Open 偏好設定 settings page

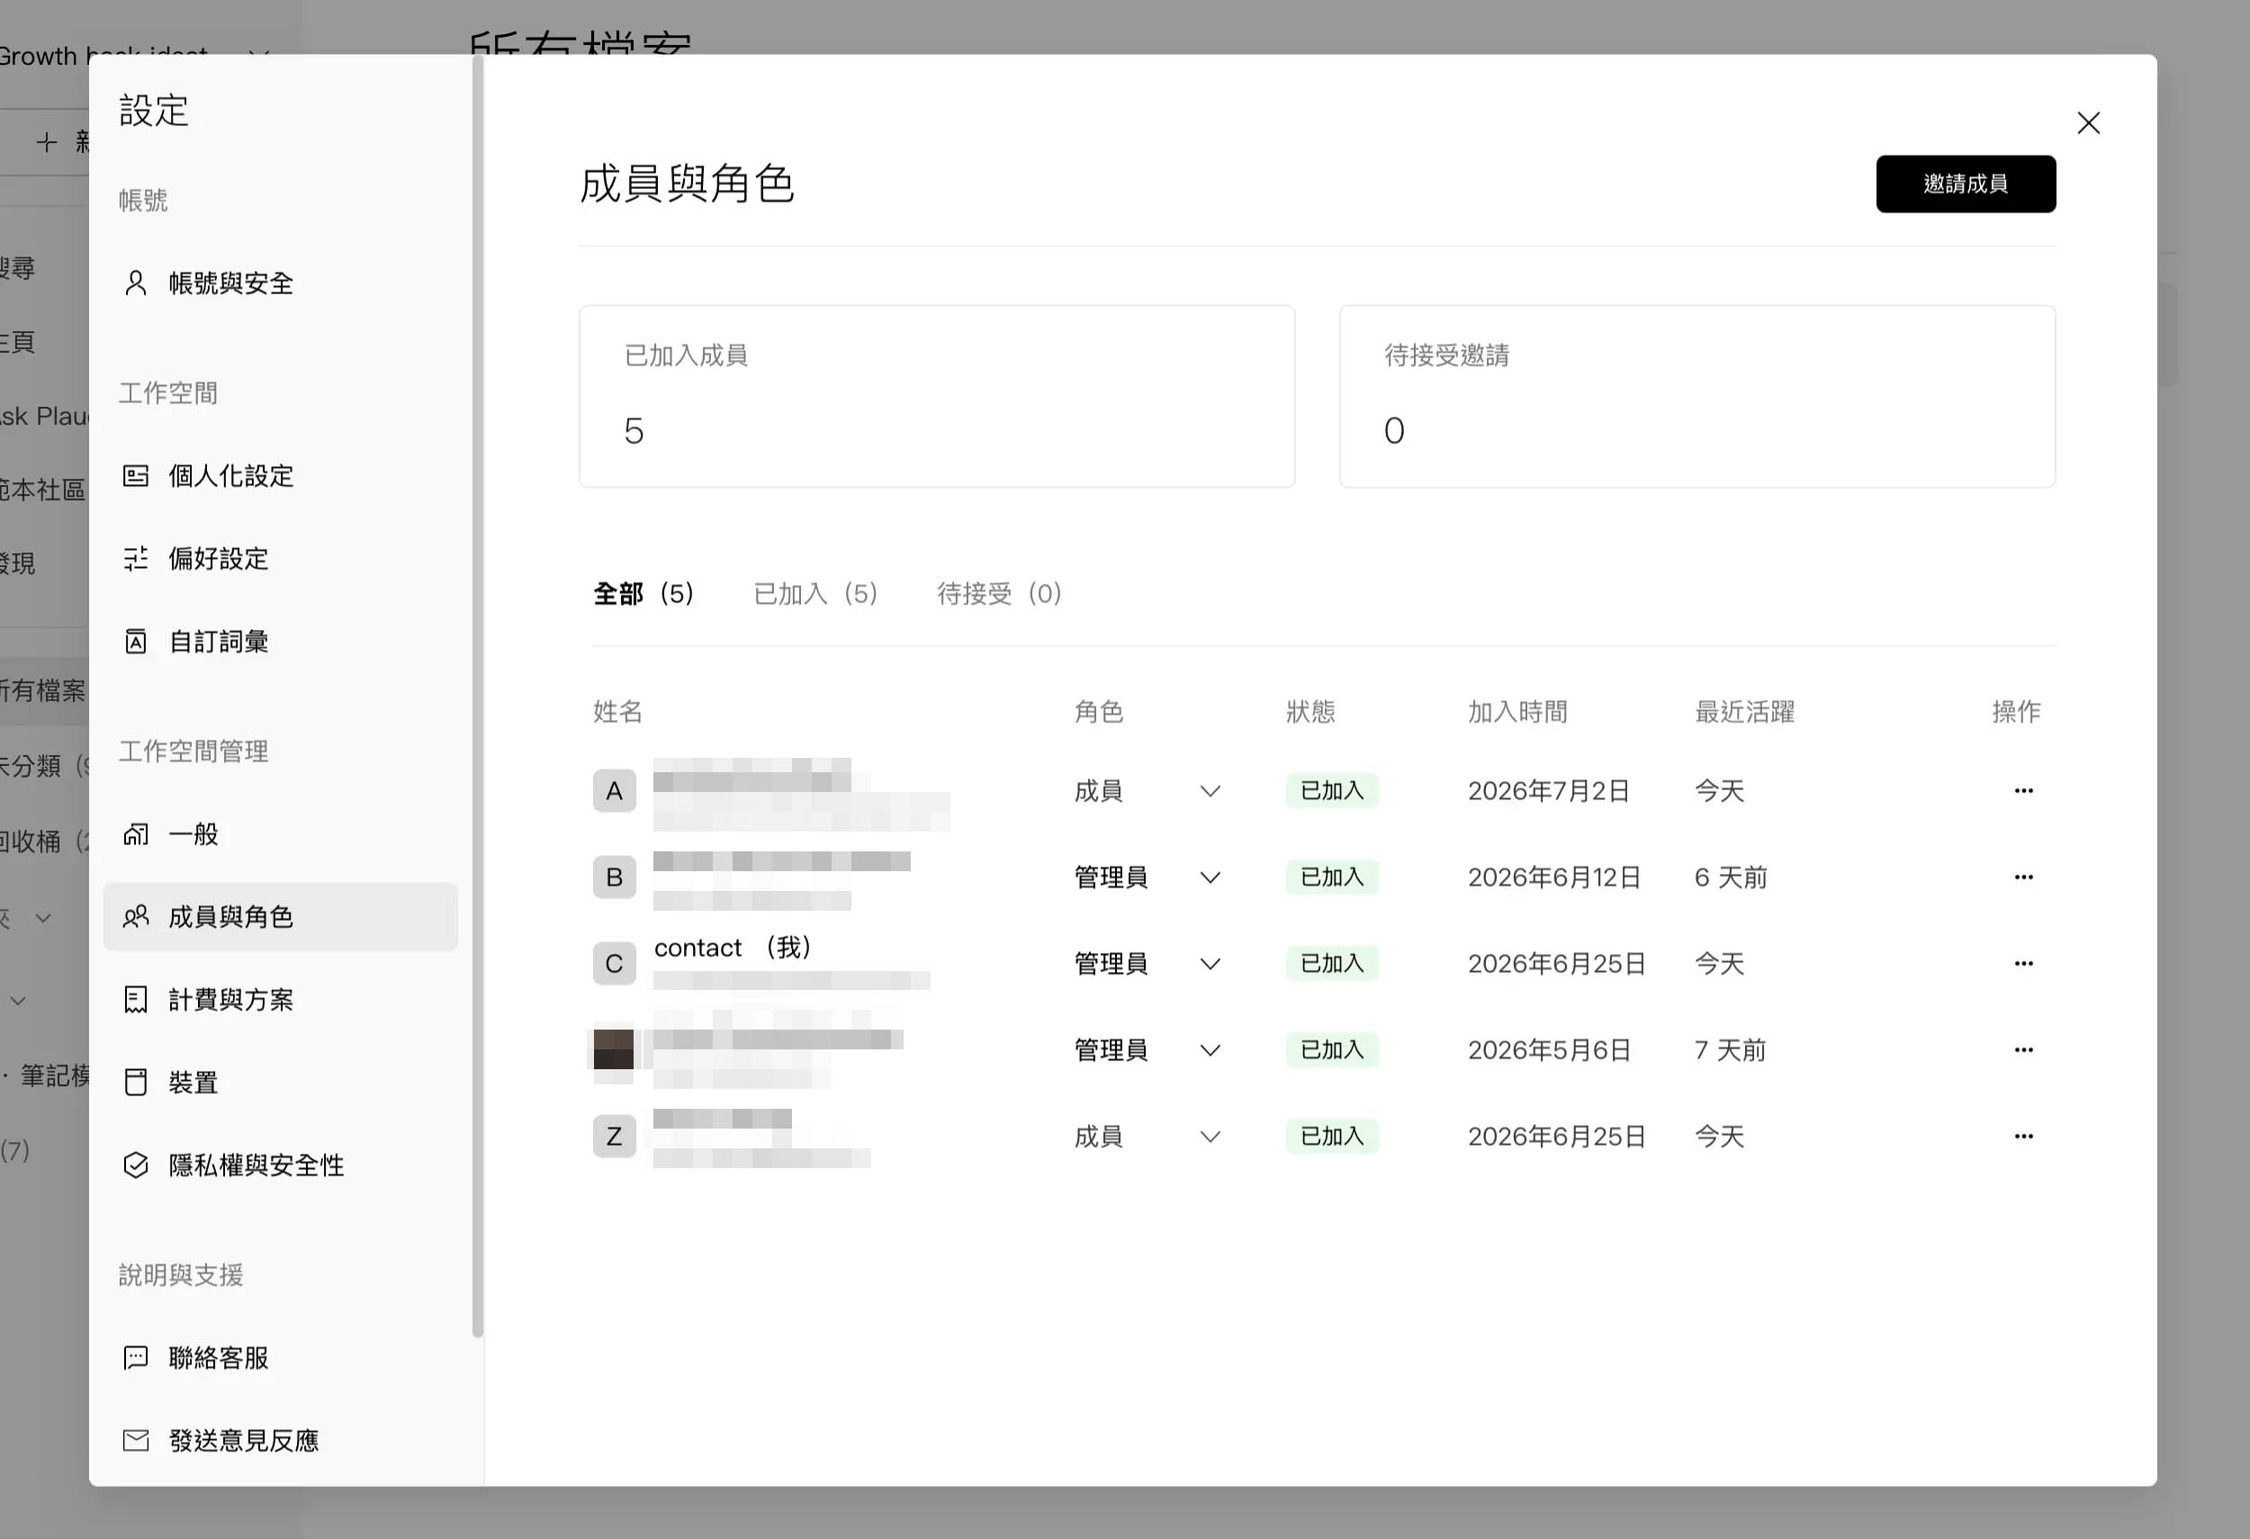tap(280, 559)
